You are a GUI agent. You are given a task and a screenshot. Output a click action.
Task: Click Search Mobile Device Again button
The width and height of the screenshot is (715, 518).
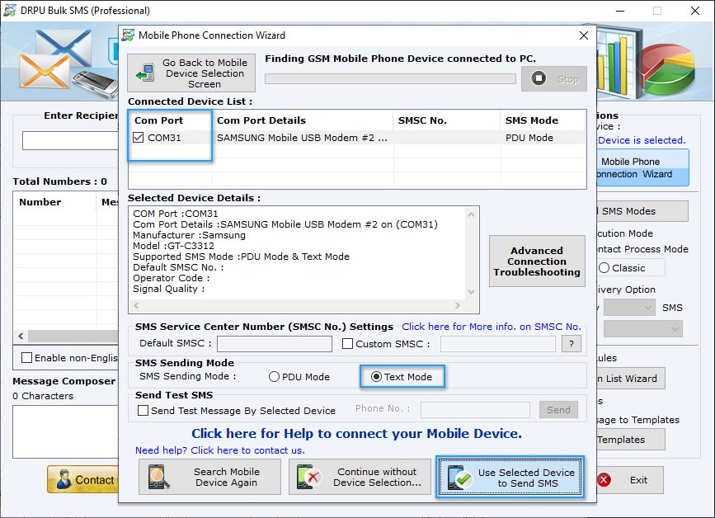[209, 477]
